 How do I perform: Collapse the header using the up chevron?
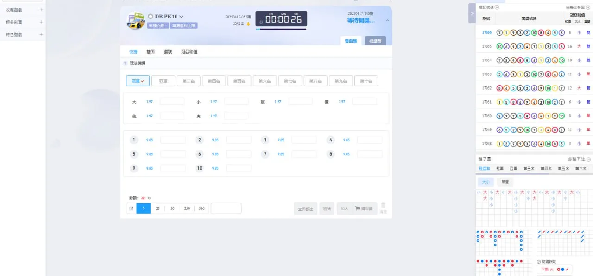point(387,20)
